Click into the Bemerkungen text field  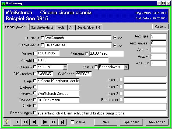(101, 113)
